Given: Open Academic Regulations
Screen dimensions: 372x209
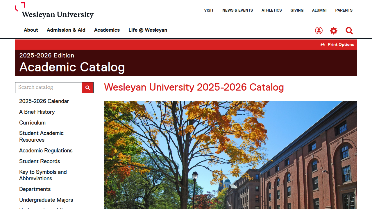Looking at the screenshot, I should tap(46, 151).
